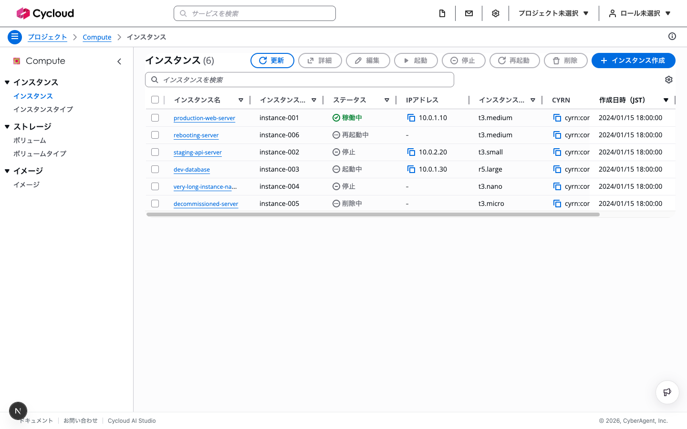Open table settings gear icon
The width and height of the screenshot is (687, 429).
point(669,80)
